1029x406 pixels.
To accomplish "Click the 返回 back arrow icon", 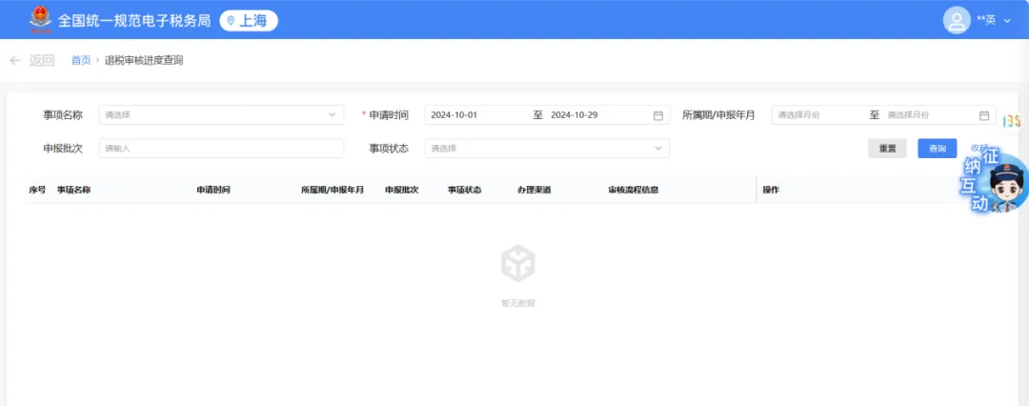I will [15, 60].
